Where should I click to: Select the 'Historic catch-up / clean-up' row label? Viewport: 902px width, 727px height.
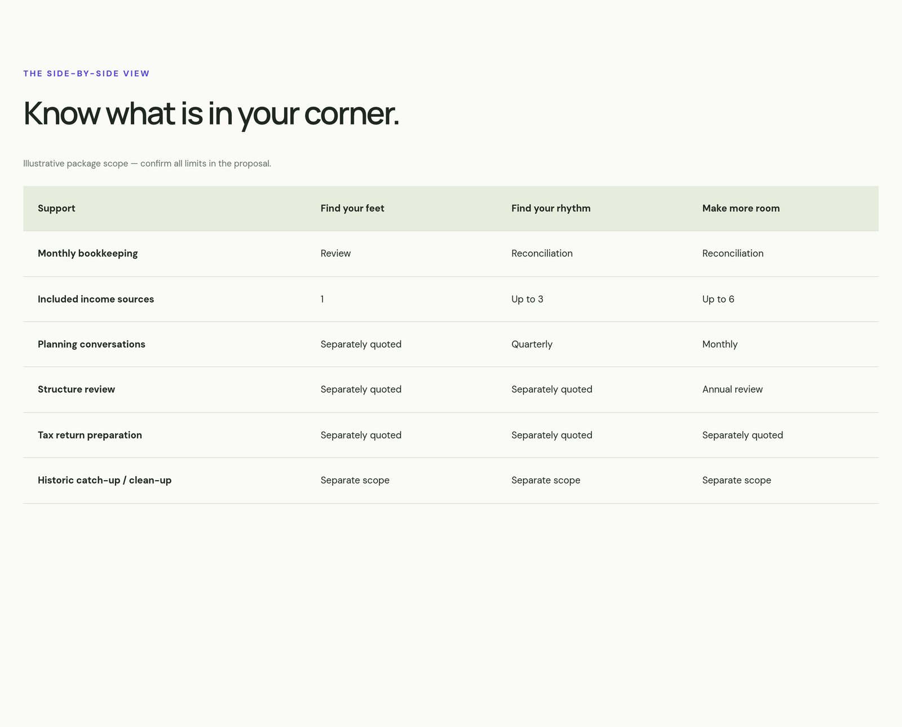[x=104, y=480]
